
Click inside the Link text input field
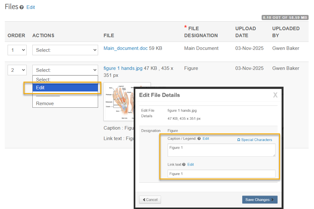222,174
